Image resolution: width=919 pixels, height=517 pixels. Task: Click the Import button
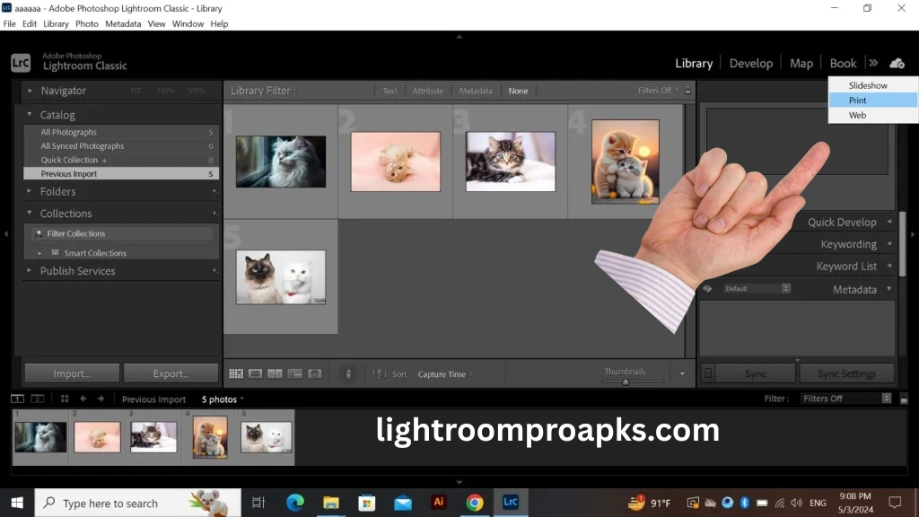point(72,372)
